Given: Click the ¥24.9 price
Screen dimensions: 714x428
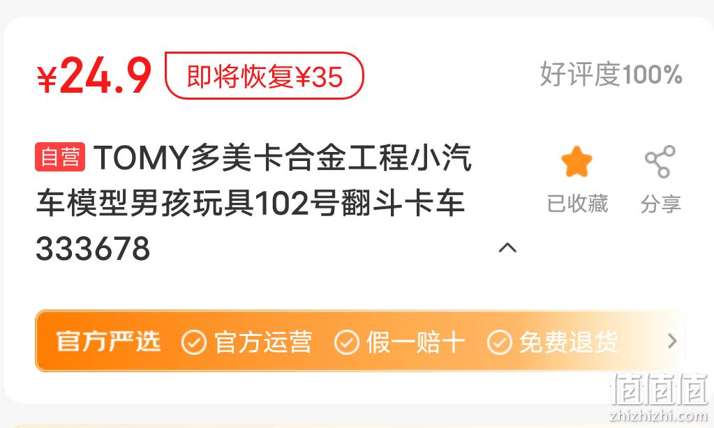Looking at the screenshot, I should (94, 75).
